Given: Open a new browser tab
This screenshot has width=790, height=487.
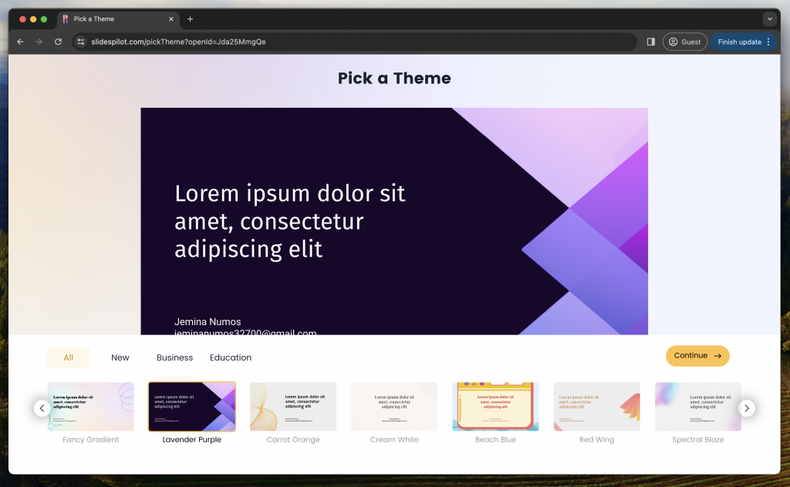Looking at the screenshot, I should coord(190,19).
